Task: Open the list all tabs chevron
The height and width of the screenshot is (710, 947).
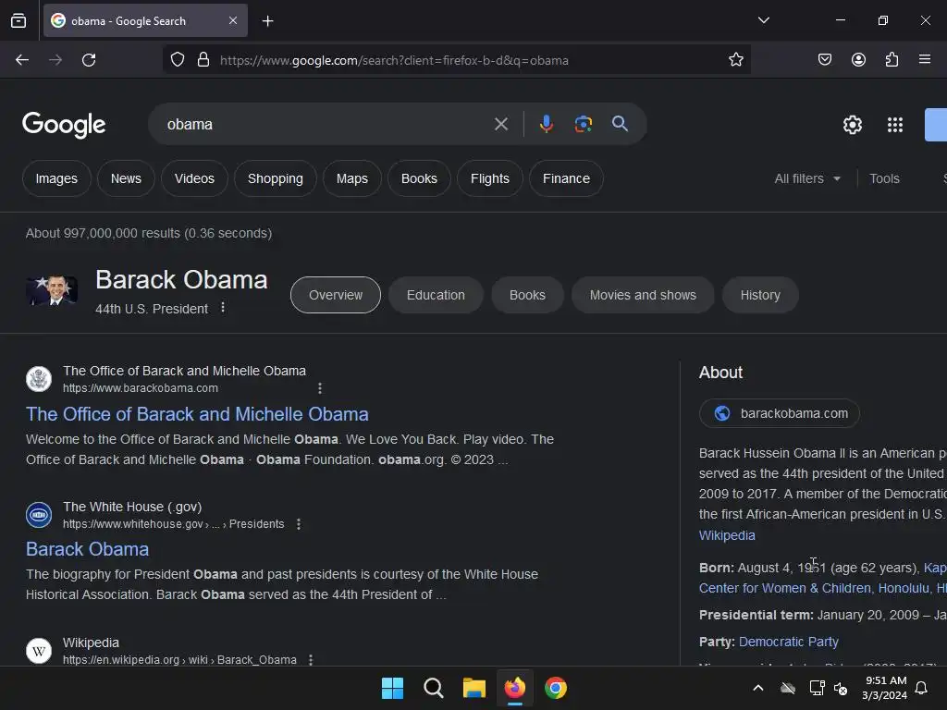Action: click(x=763, y=20)
